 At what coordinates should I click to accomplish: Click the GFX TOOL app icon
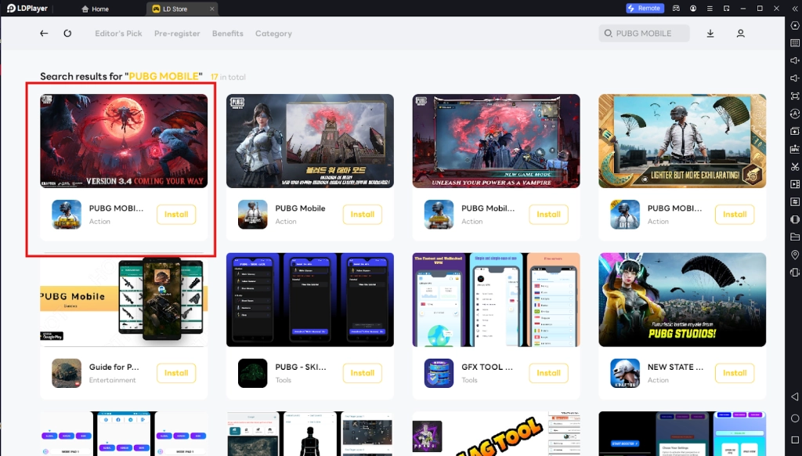439,373
